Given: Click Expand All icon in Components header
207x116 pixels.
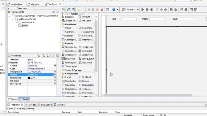Looking at the screenshot, I should coord(54,12).
